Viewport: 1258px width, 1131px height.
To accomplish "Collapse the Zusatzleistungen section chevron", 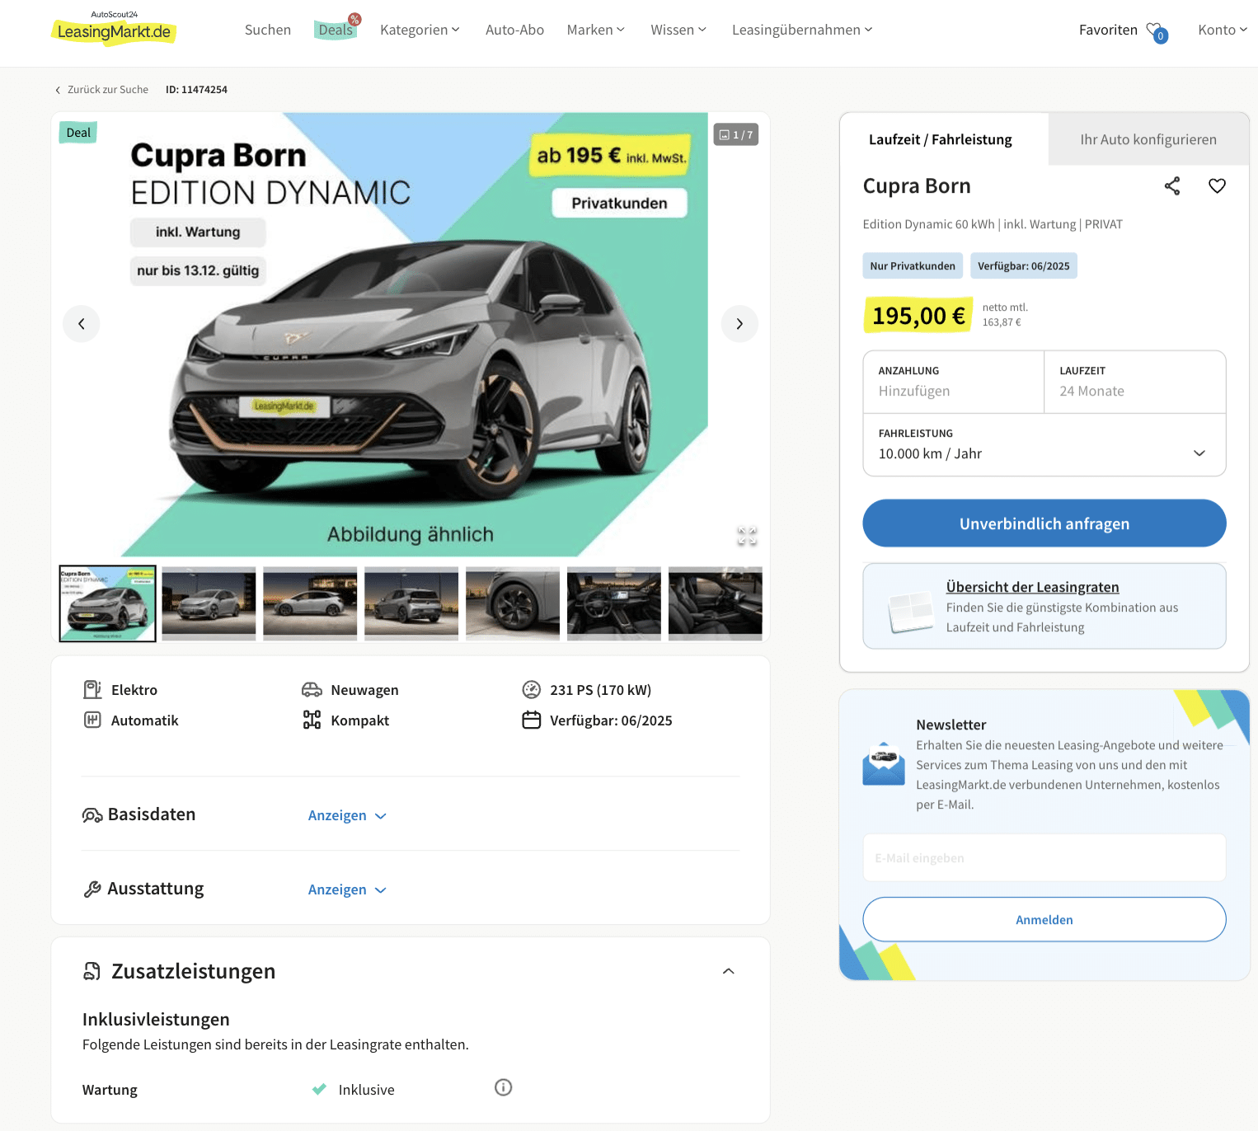I will coord(729,971).
